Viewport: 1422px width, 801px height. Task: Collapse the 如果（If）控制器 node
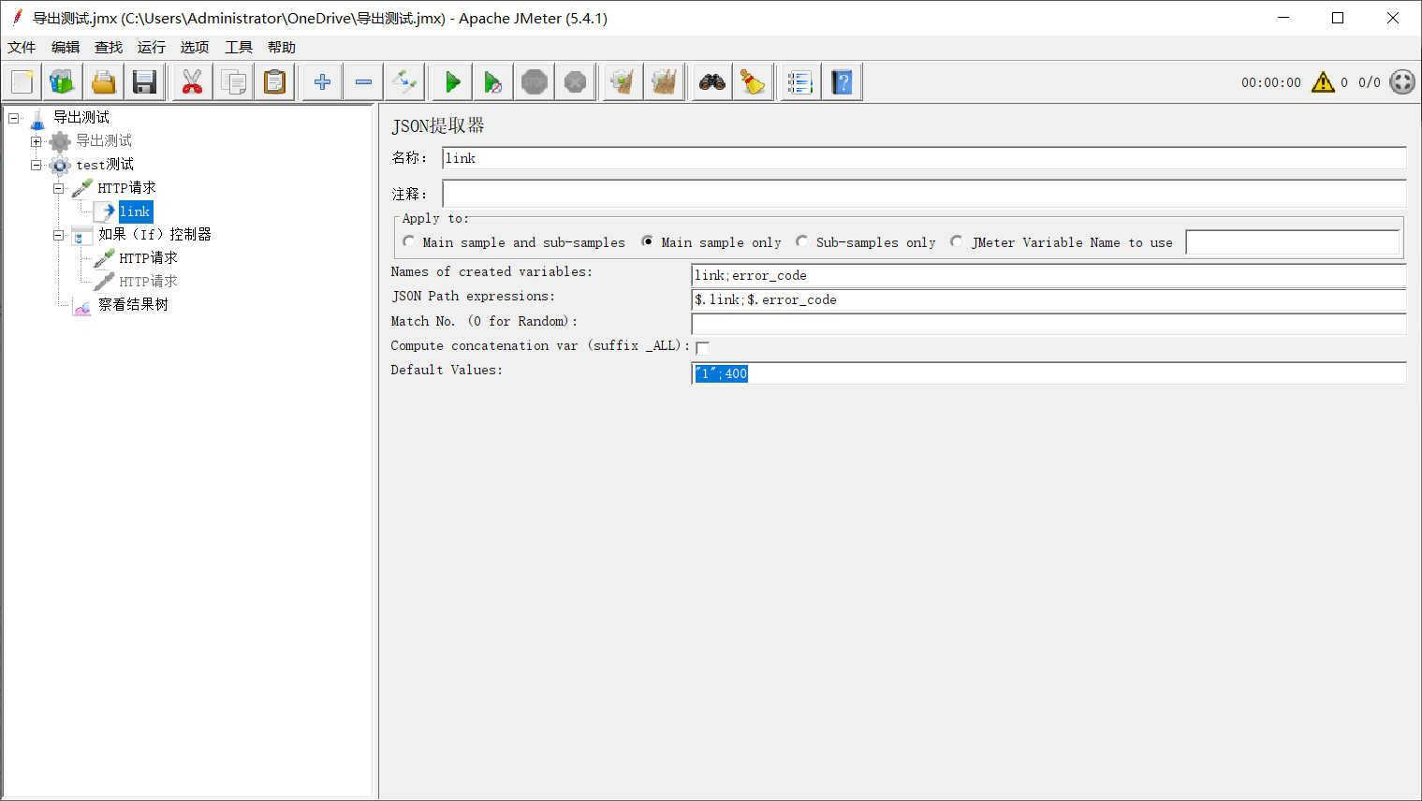click(x=58, y=235)
